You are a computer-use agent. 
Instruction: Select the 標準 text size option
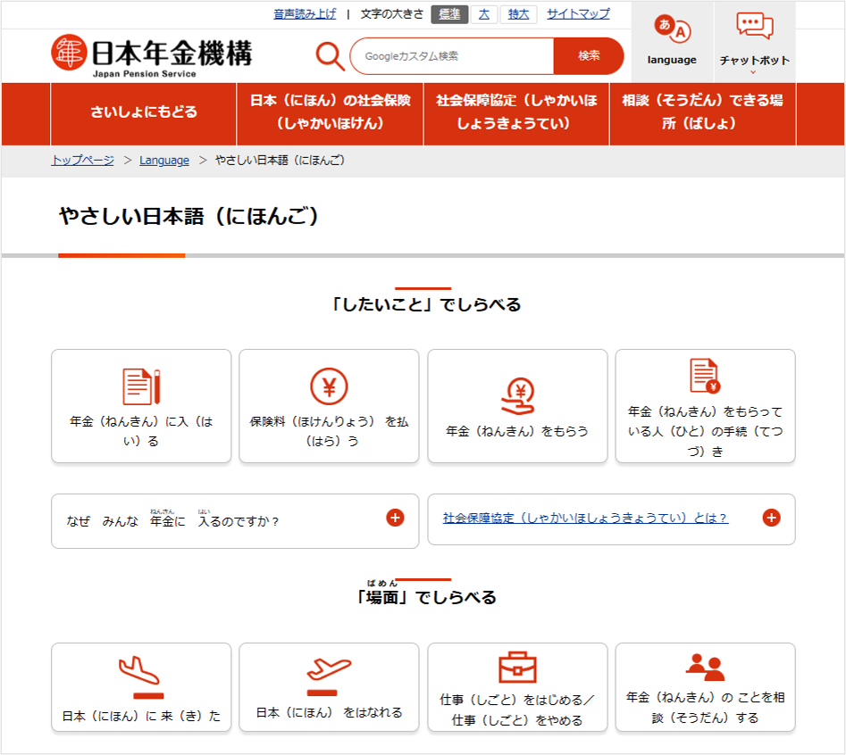(448, 14)
